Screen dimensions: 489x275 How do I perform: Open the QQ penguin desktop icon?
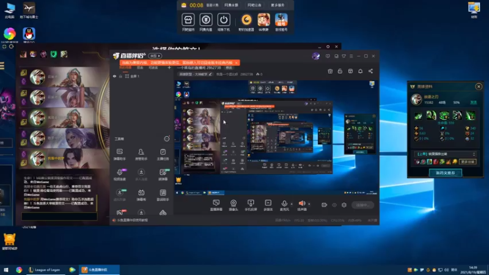click(29, 34)
